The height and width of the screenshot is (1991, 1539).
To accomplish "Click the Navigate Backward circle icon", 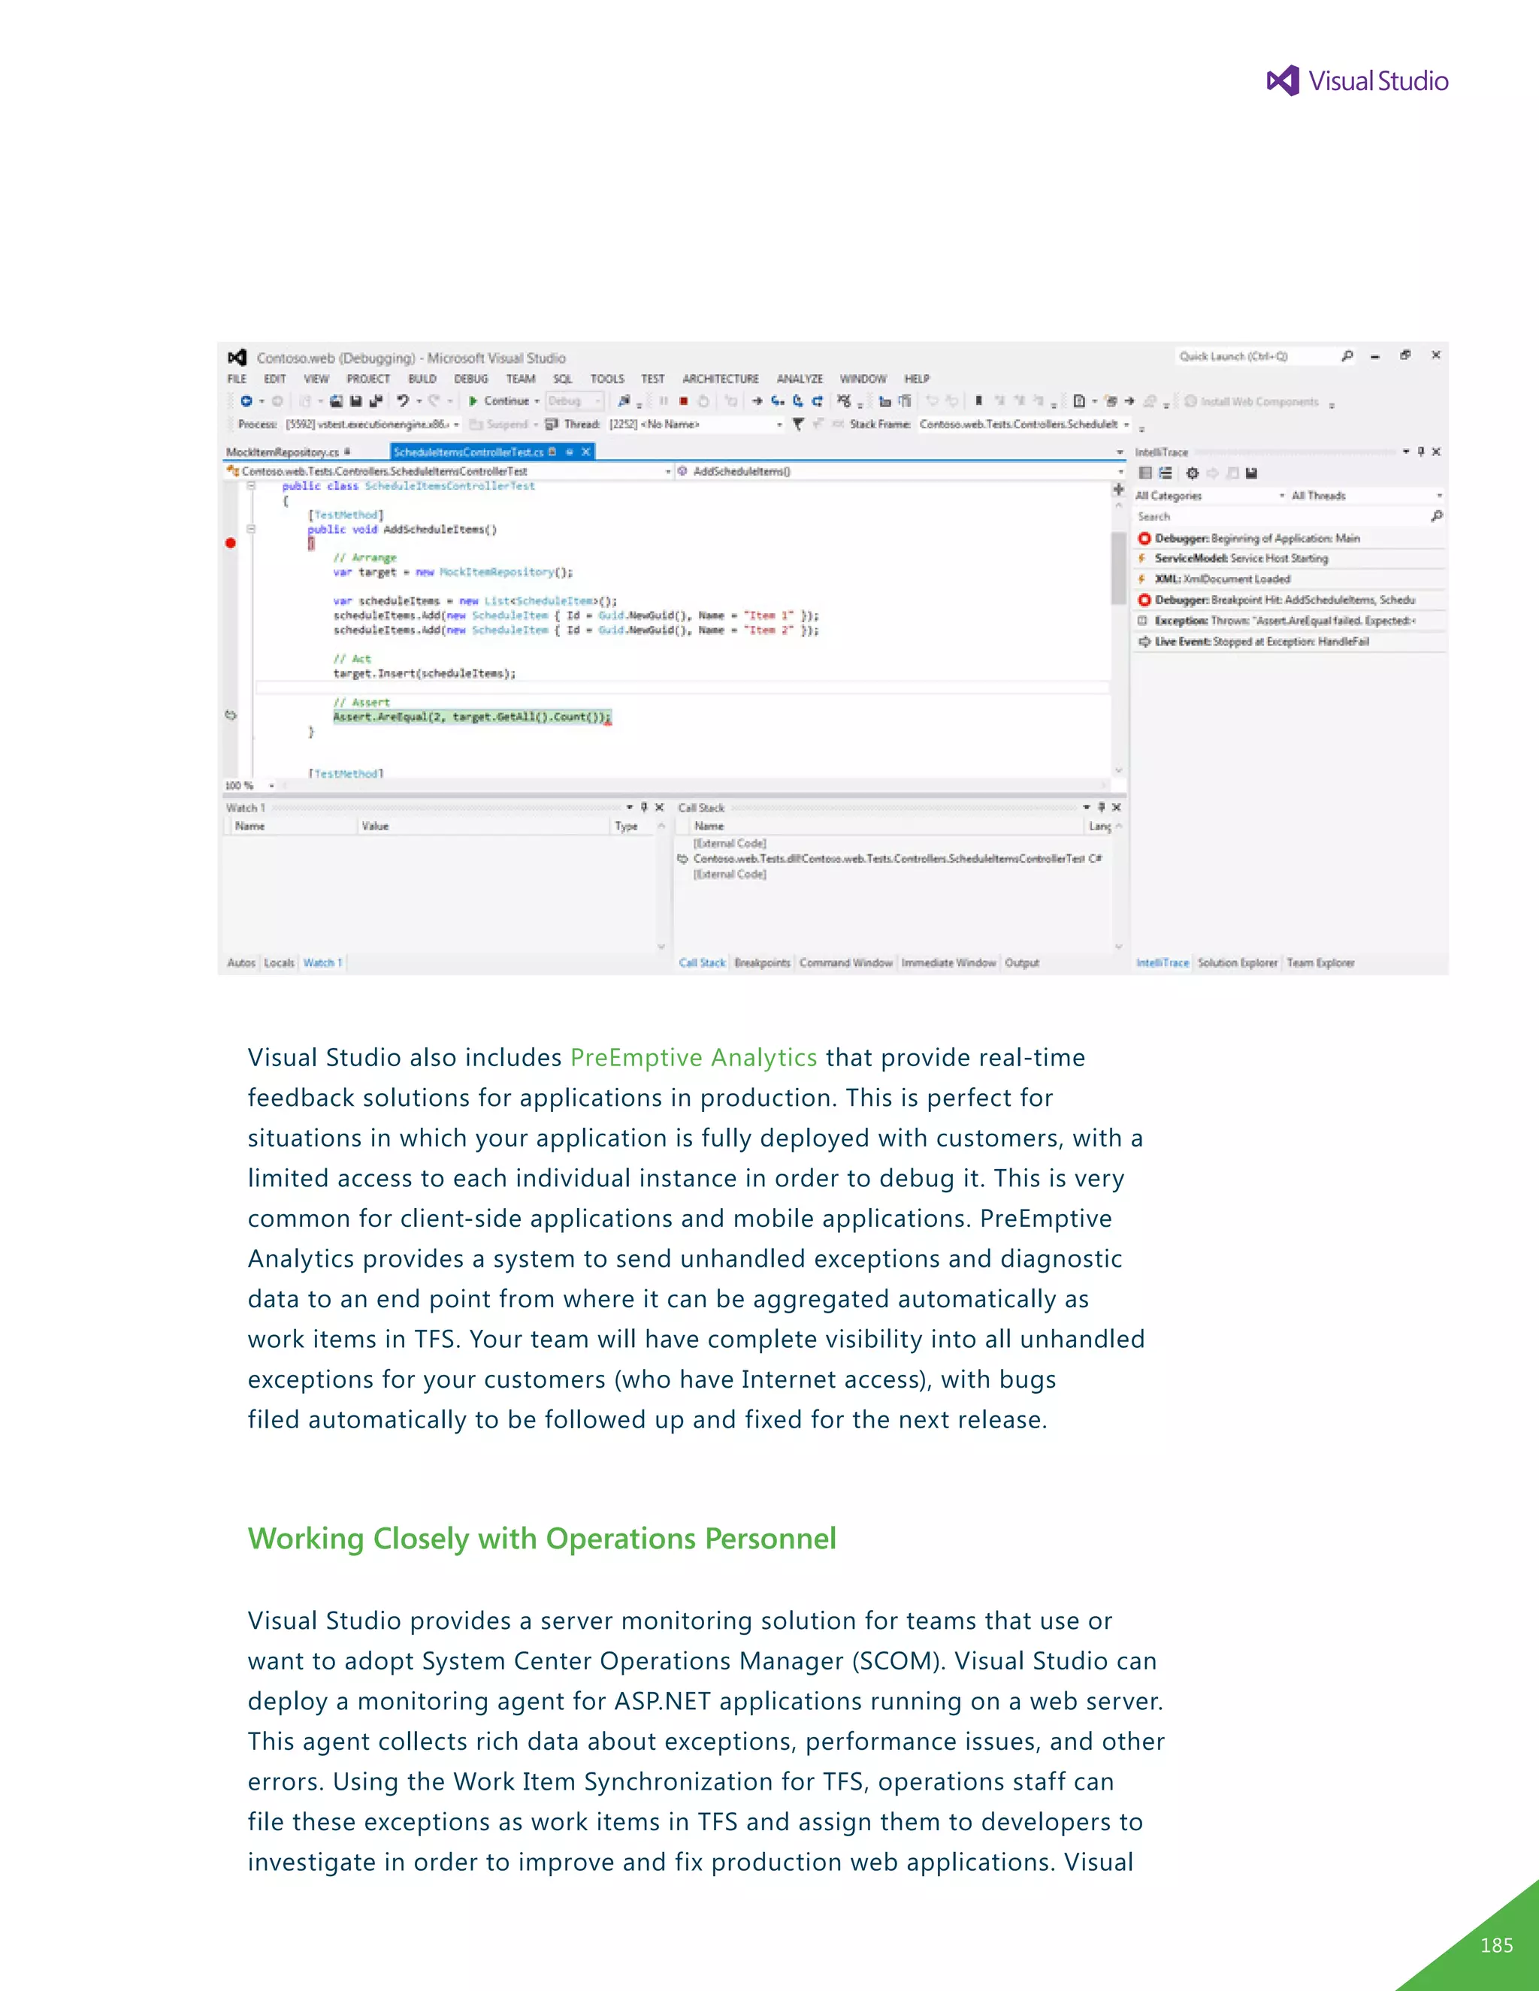I will (x=246, y=401).
